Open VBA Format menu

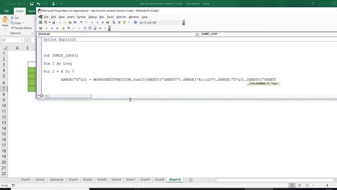[81, 17]
